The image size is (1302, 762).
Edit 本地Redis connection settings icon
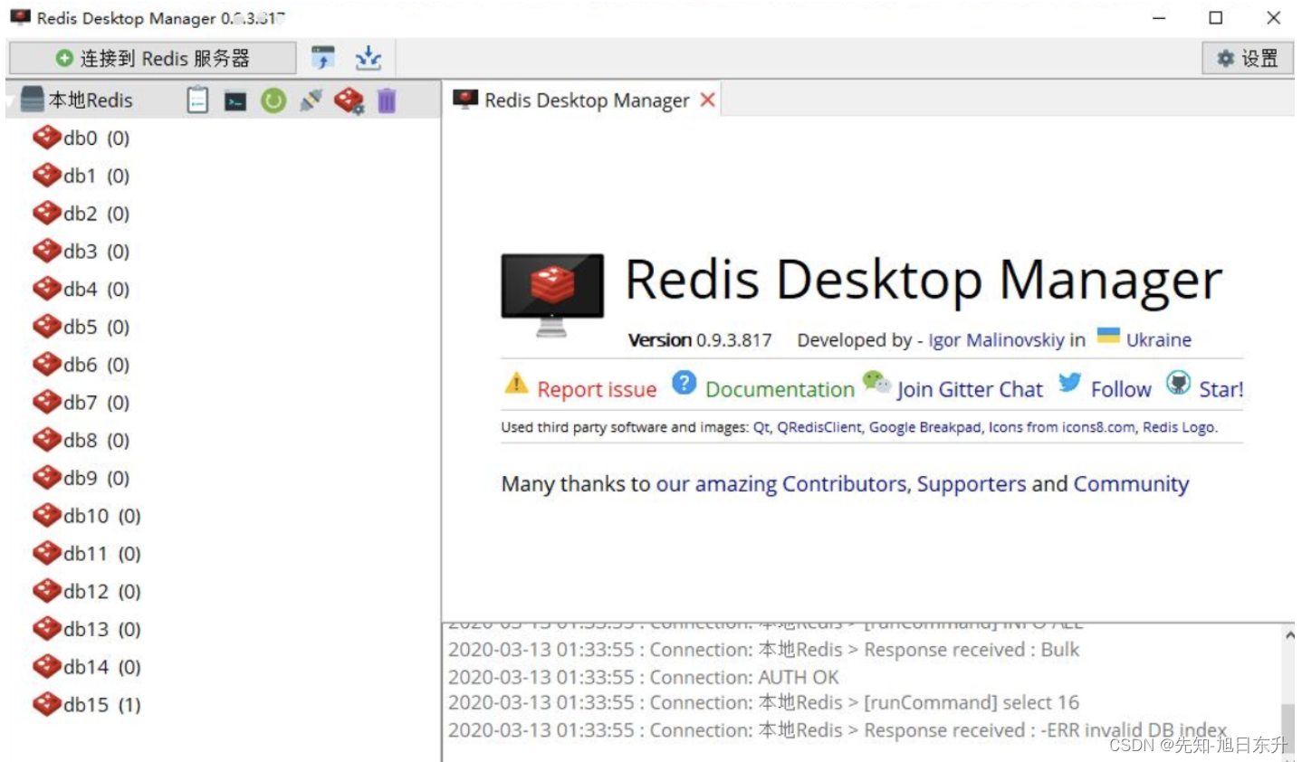(x=349, y=100)
